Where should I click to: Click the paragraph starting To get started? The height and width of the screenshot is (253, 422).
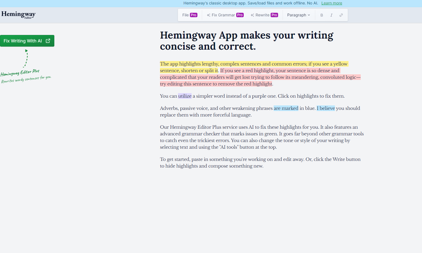(260, 163)
